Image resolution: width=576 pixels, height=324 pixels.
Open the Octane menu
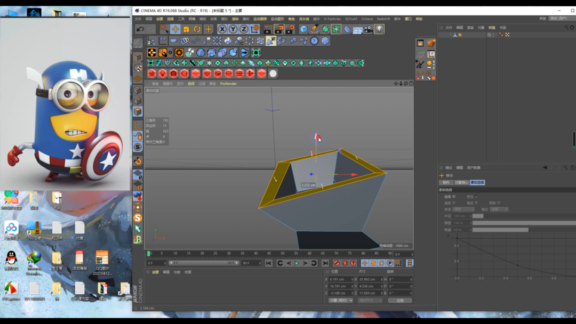pyautogui.click(x=367, y=19)
